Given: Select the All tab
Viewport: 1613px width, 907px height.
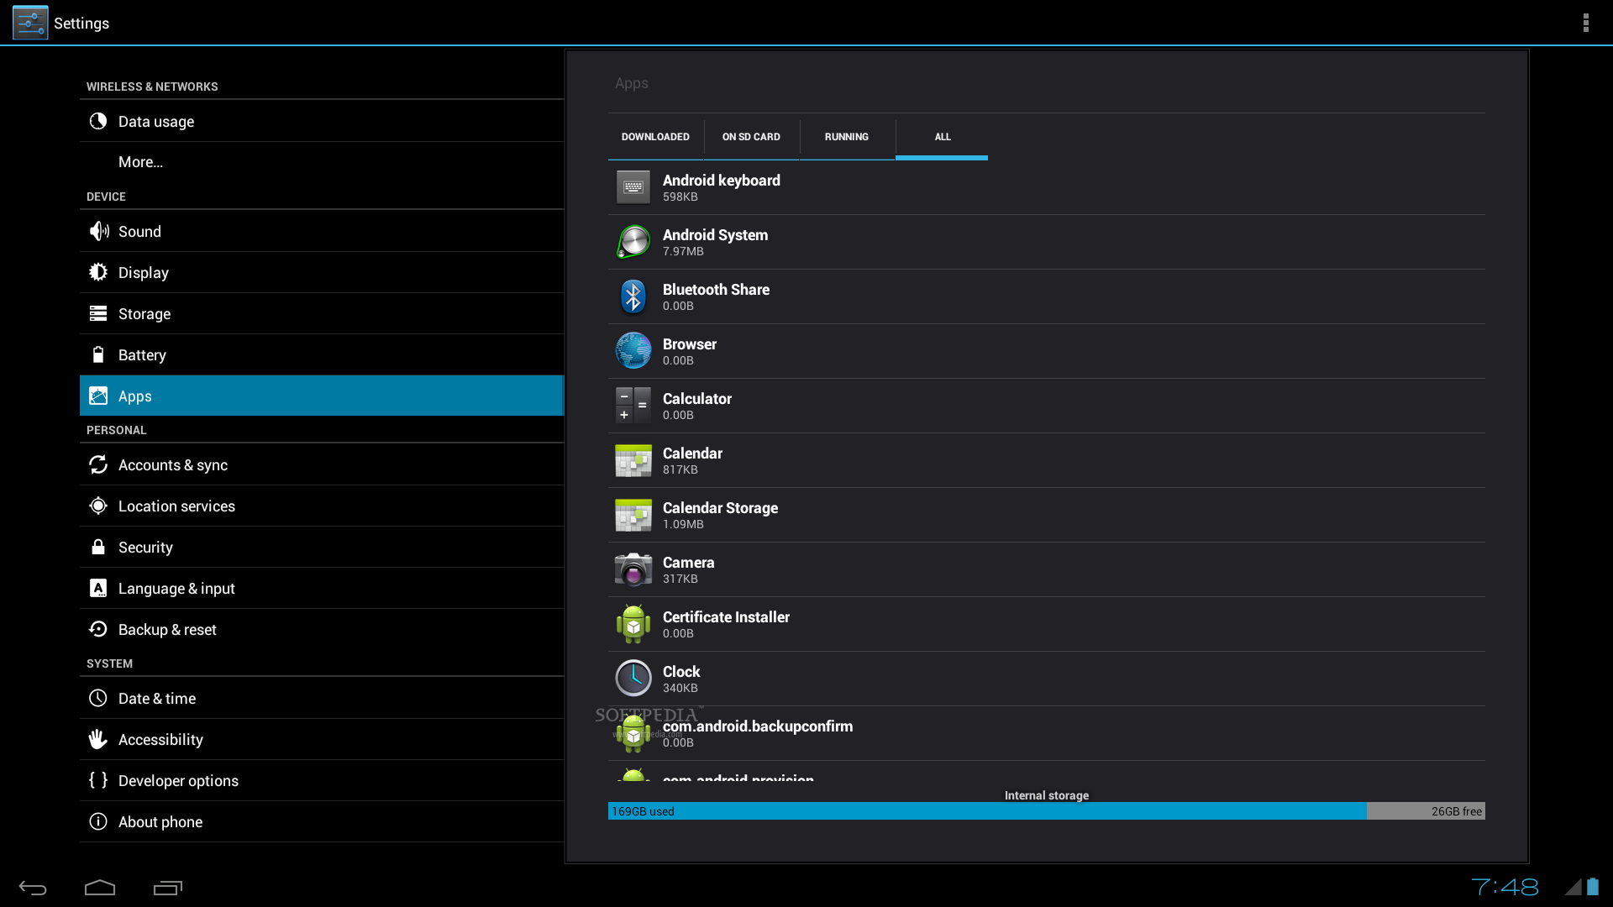Looking at the screenshot, I should [x=943, y=137].
